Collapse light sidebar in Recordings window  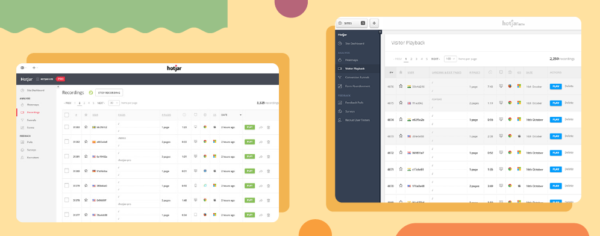click(x=58, y=87)
